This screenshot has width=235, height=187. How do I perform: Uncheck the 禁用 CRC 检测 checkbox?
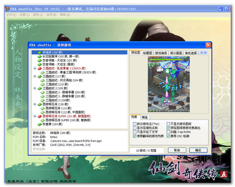tap(168, 136)
